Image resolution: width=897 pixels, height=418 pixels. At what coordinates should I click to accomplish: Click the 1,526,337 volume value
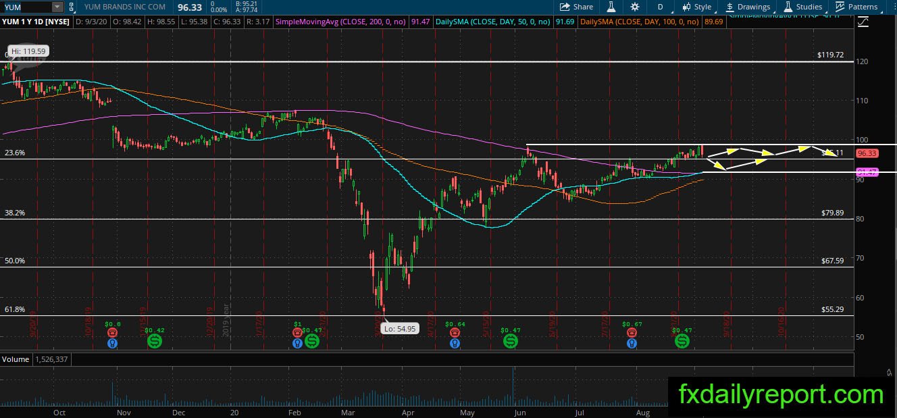[x=52, y=359]
